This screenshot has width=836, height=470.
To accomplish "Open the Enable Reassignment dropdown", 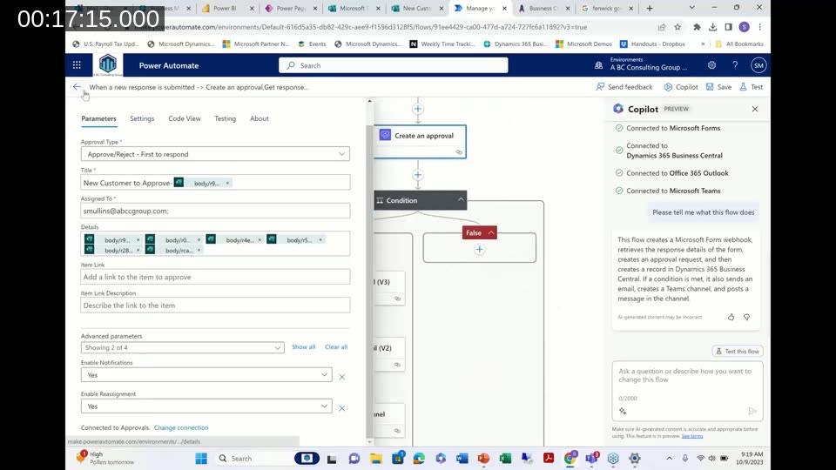I will 206,406.
